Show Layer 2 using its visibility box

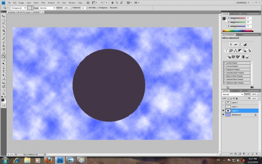coord(223,103)
